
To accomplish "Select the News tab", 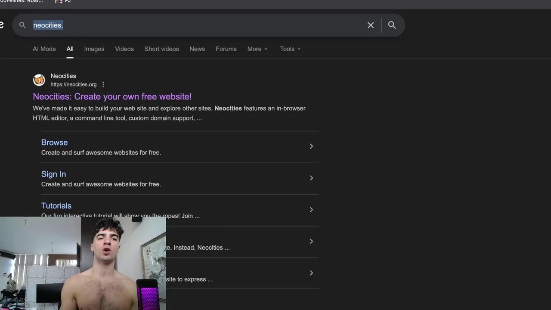I will click(197, 49).
